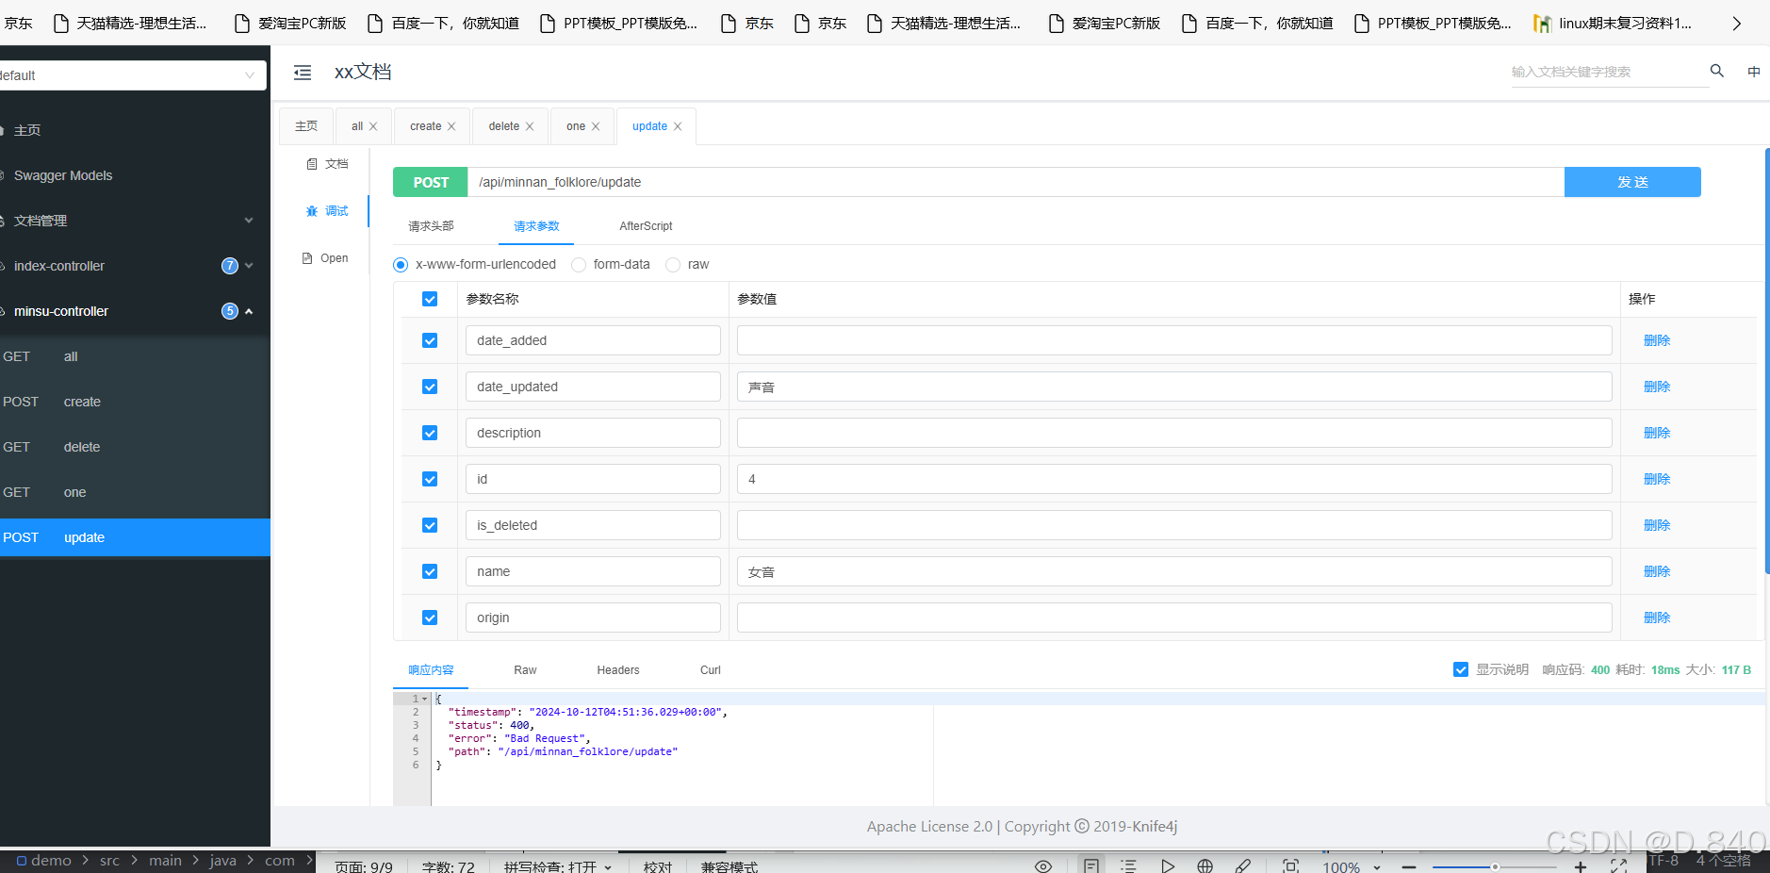Click 删除 link next to the id parameter
Screen dimensions: 1770x873
[x=1656, y=479]
